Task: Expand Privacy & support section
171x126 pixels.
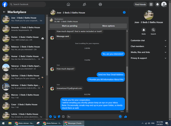Action: tap(148, 58)
